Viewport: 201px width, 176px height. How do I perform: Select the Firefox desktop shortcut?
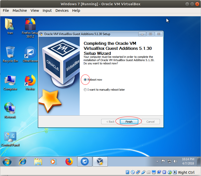point(30,82)
